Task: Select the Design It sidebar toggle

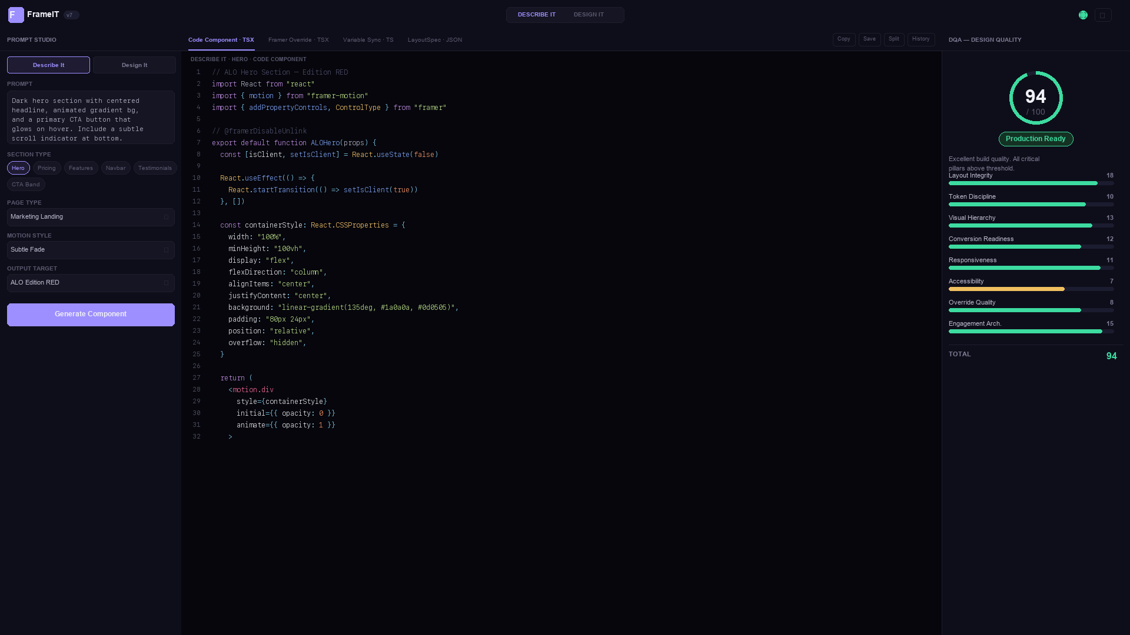Action: tap(134, 65)
